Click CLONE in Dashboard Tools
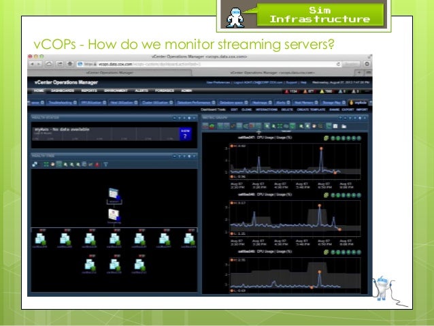This screenshot has width=434, height=326. coord(247,110)
